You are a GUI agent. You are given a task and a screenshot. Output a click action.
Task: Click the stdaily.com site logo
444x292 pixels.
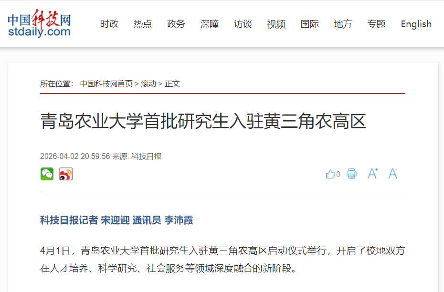(39, 23)
